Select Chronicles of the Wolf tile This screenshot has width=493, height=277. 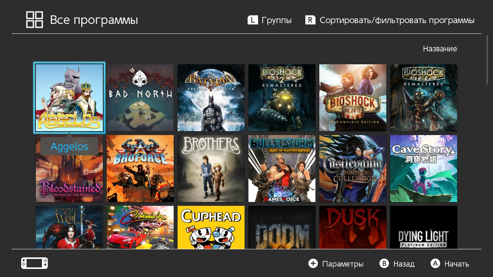click(69, 227)
